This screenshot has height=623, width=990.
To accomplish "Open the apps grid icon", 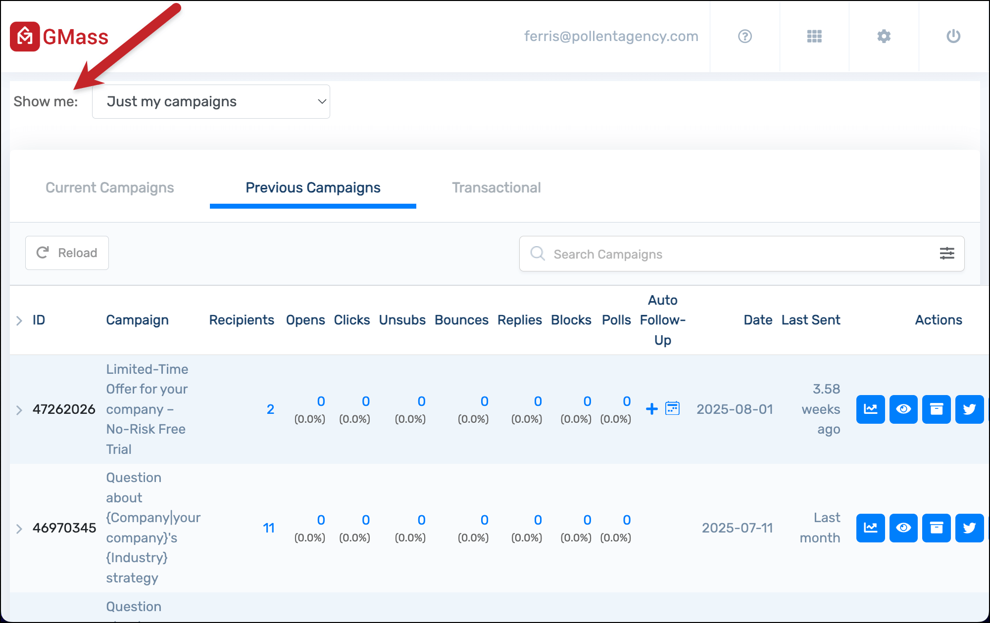I will pos(814,37).
